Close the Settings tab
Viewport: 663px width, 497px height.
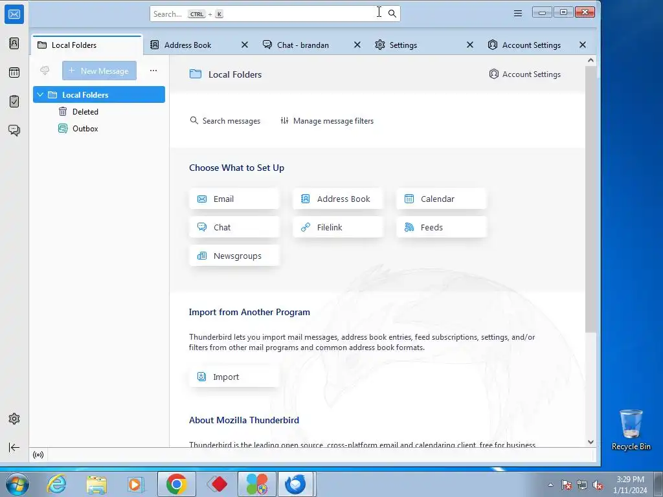470,45
